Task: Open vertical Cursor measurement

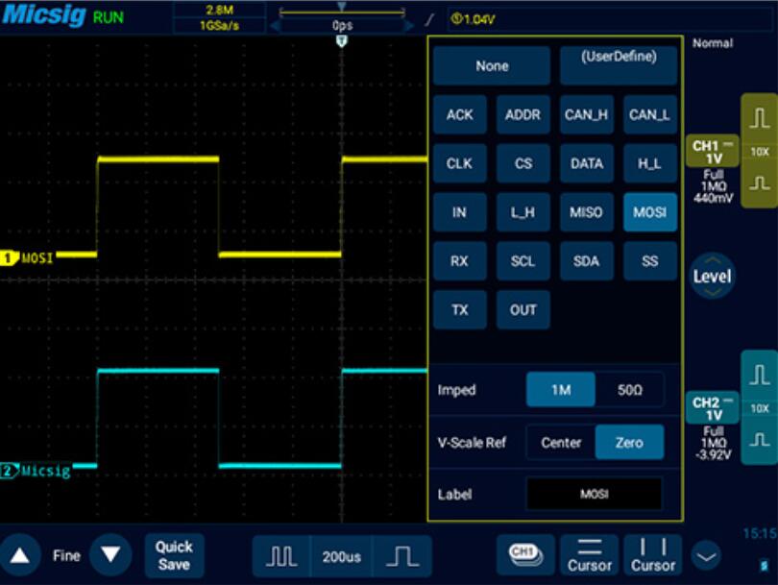Action: pyautogui.click(x=652, y=556)
